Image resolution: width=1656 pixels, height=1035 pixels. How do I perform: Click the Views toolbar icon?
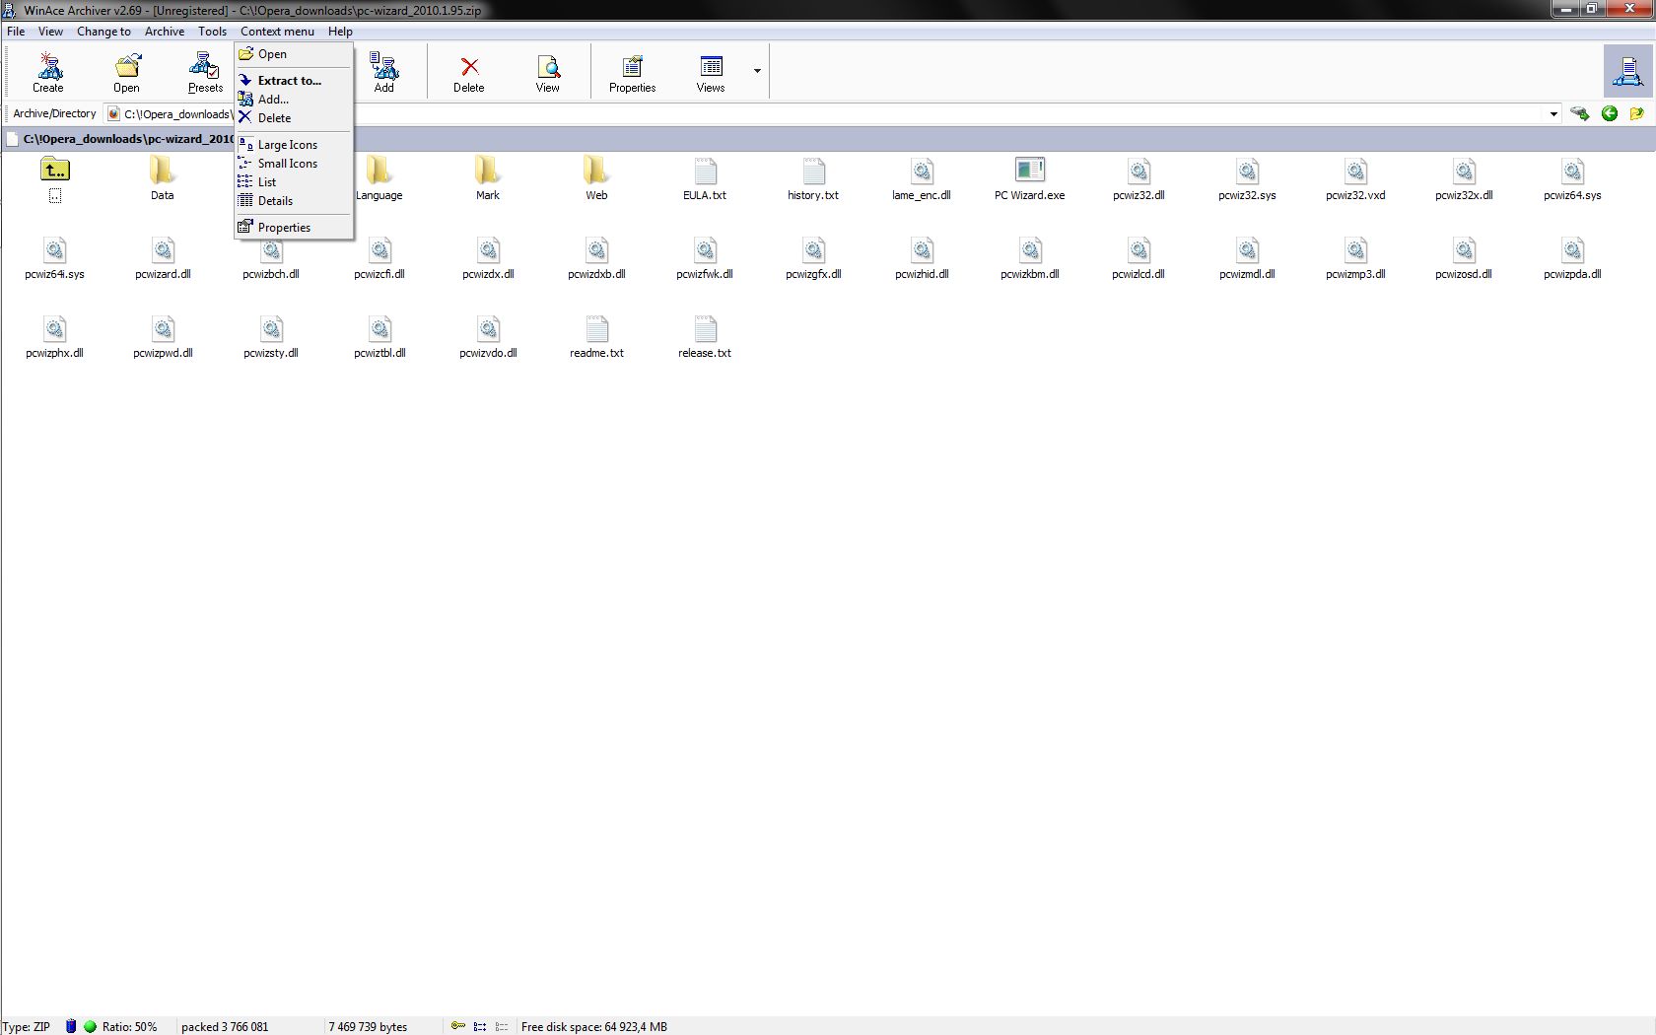(x=711, y=72)
